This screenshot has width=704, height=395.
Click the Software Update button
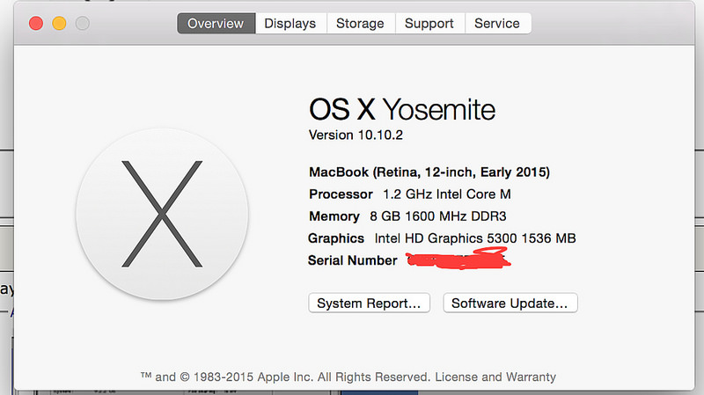point(510,304)
